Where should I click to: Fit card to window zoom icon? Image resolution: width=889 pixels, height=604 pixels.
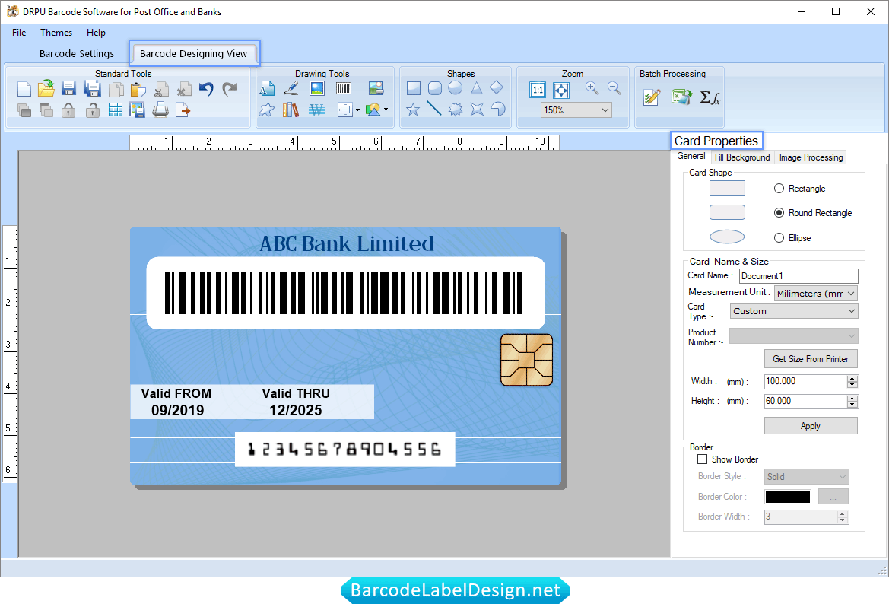point(560,90)
